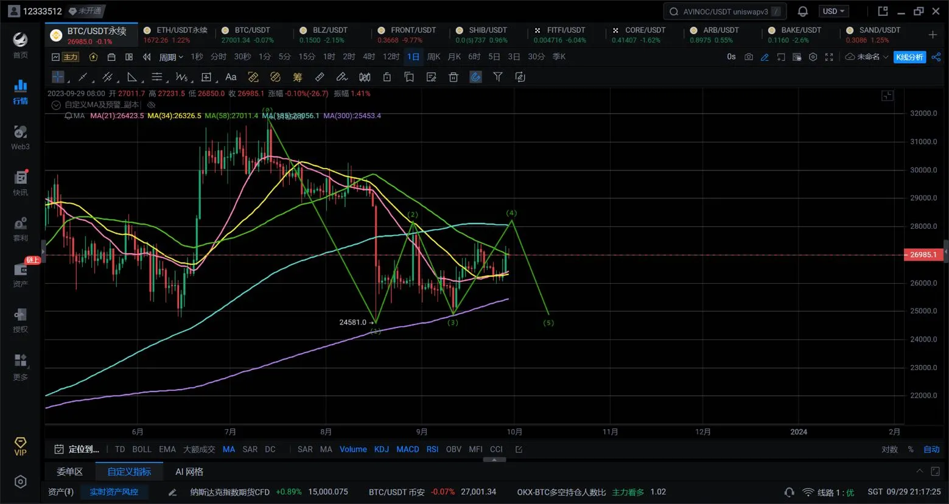Viewport: 949px width, 504px height.
Task: Open the AI 网格 tab
Action: click(x=189, y=471)
